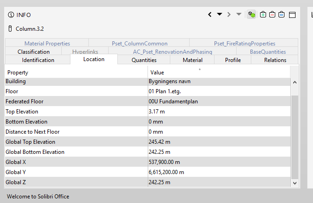
Task: Click the remove from selection basket icon
Action: 272,15
